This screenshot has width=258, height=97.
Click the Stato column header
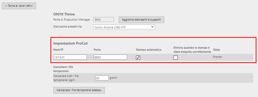(217, 49)
